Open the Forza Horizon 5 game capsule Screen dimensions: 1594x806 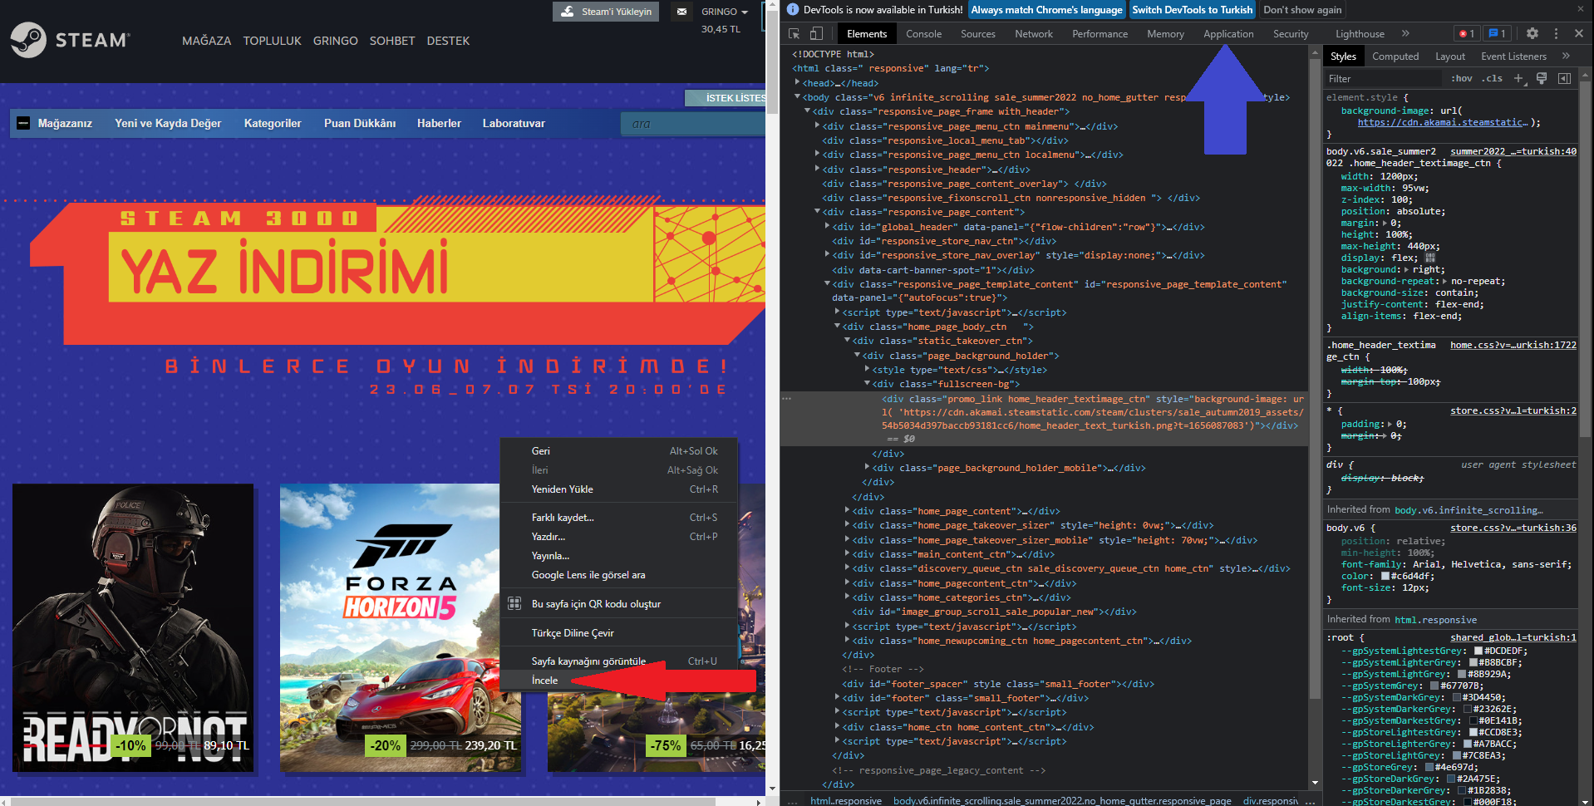click(401, 627)
